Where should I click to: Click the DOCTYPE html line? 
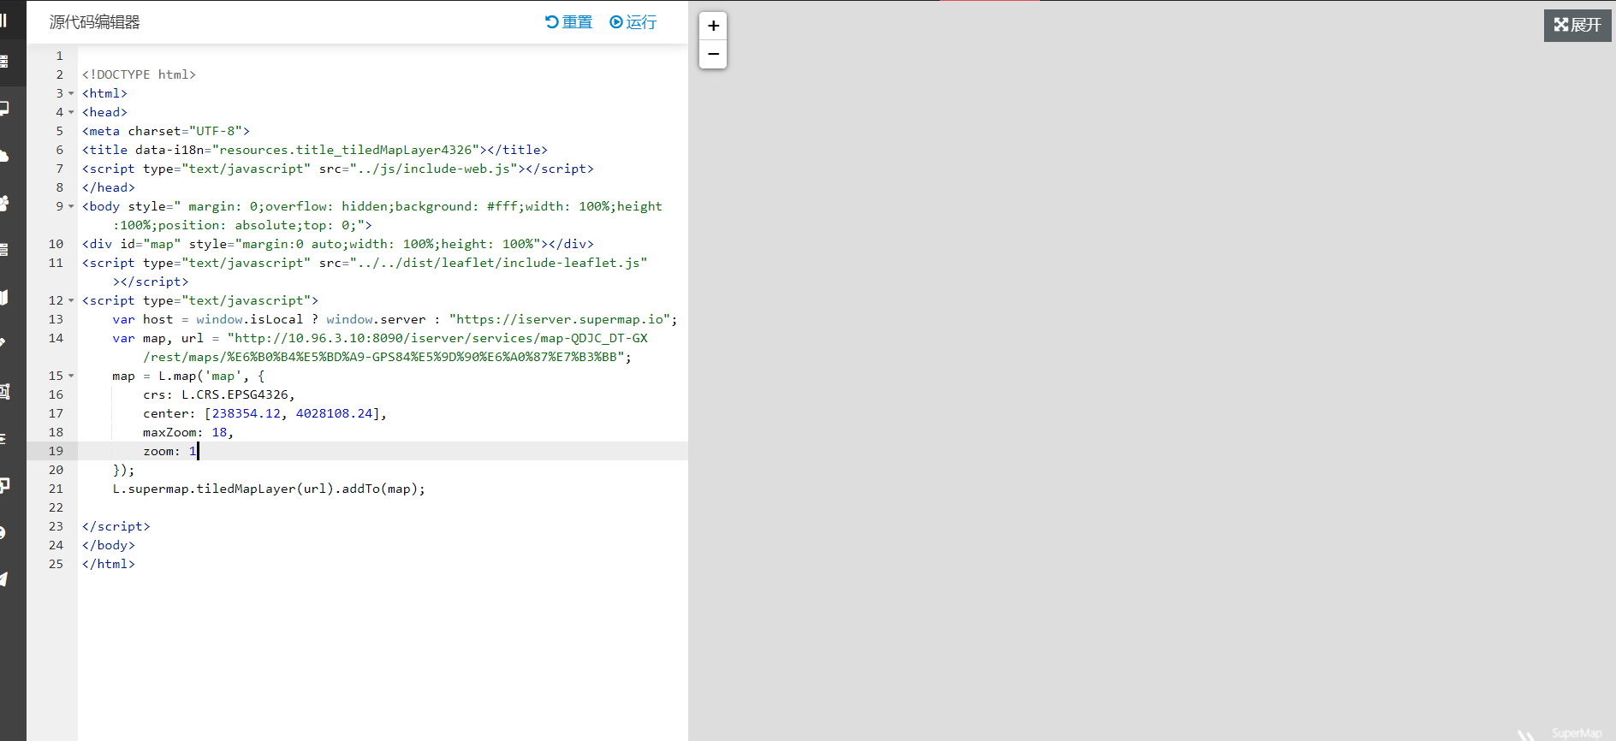pyautogui.click(x=139, y=74)
